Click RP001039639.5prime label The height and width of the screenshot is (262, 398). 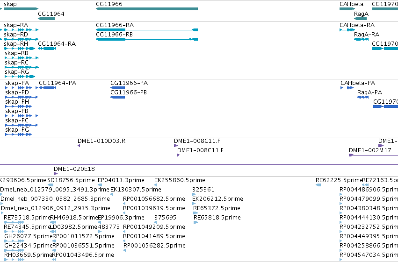(x=154, y=209)
